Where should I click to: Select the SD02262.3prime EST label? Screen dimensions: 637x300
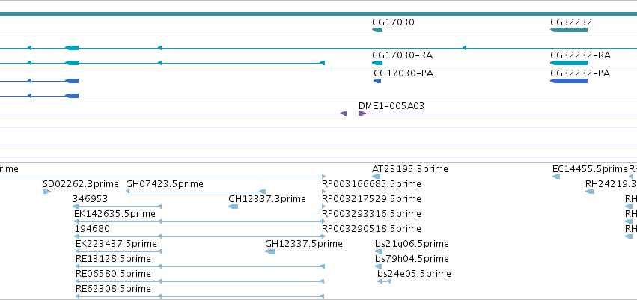[80, 184]
